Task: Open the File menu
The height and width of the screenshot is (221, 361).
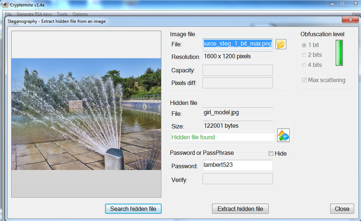Action: [x=8, y=14]
